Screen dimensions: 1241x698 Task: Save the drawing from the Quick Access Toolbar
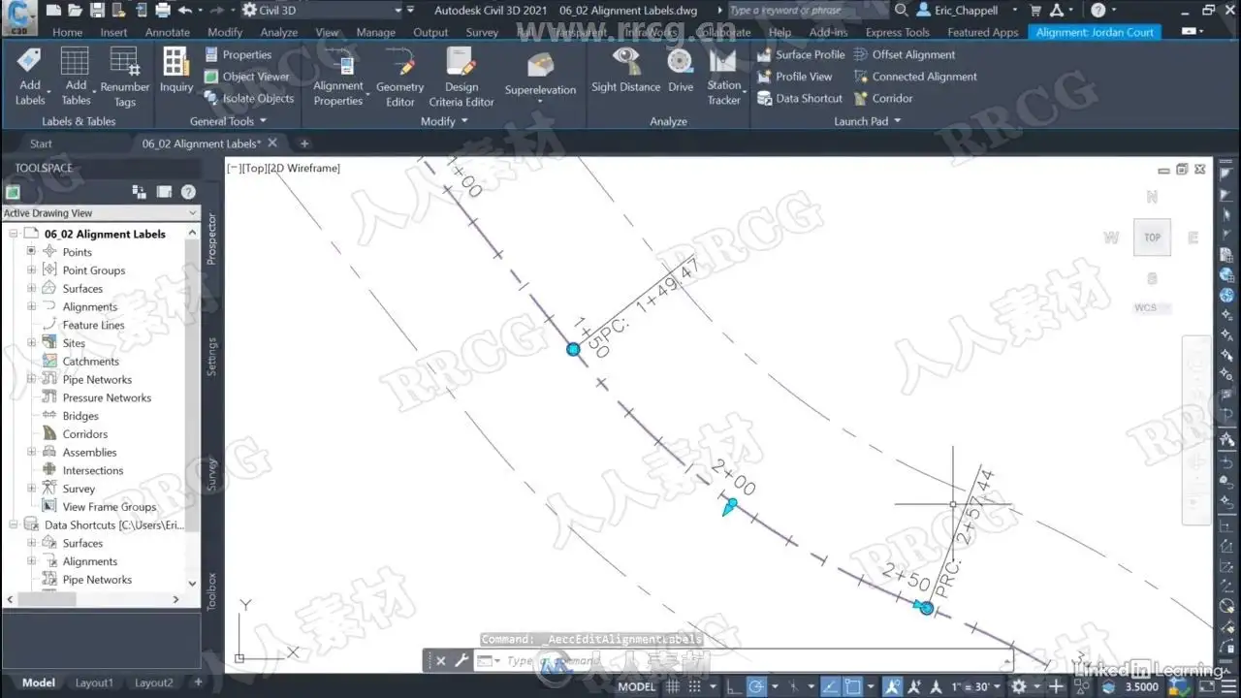[97, 11]
